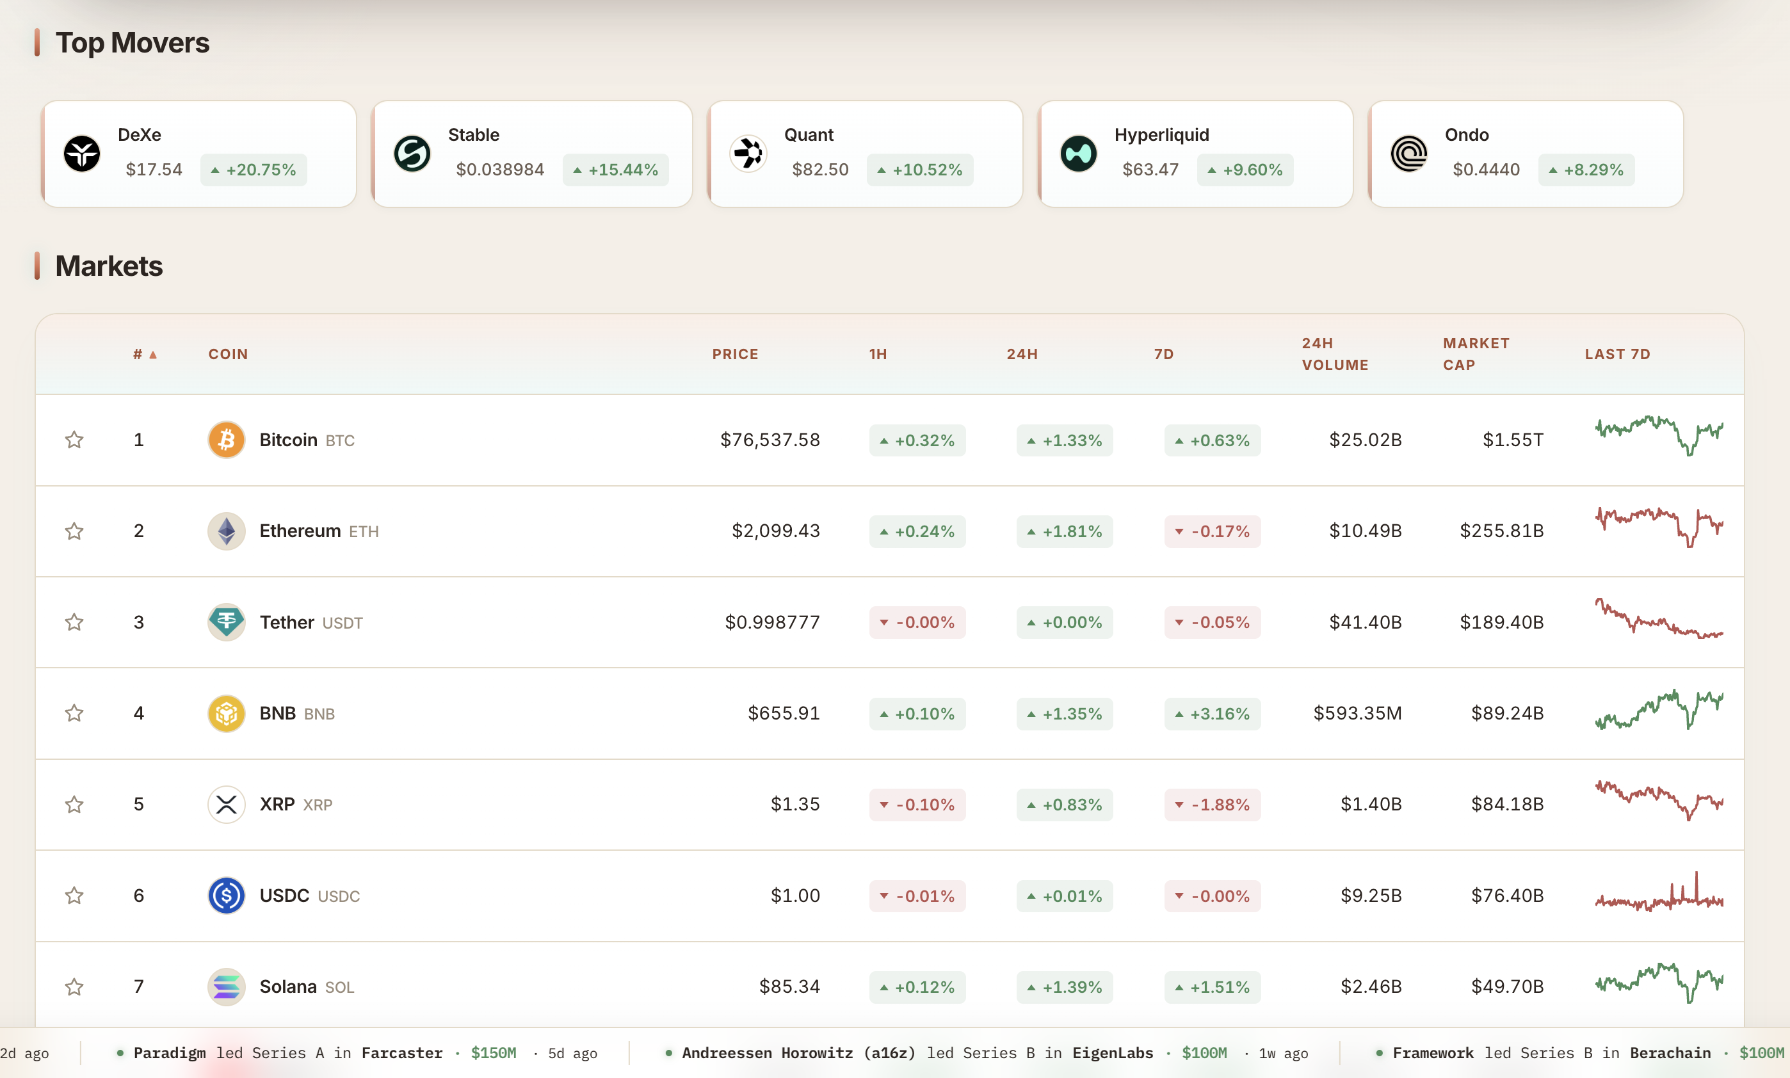The width and height of the screenshot is (1790, 1078).
Task: Click Andreessen Horowitz (a16z) in ticker
Action: [799, 1052]
